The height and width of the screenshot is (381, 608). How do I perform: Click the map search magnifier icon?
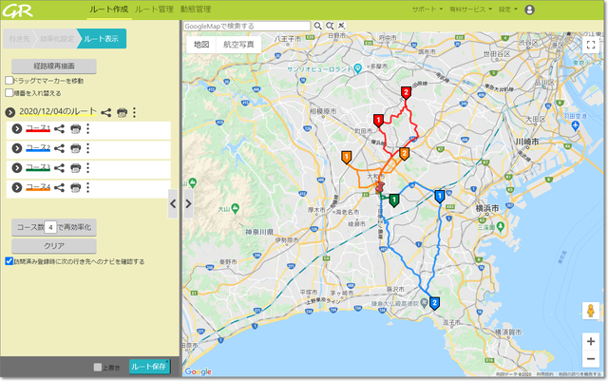(x=317, y=27)
